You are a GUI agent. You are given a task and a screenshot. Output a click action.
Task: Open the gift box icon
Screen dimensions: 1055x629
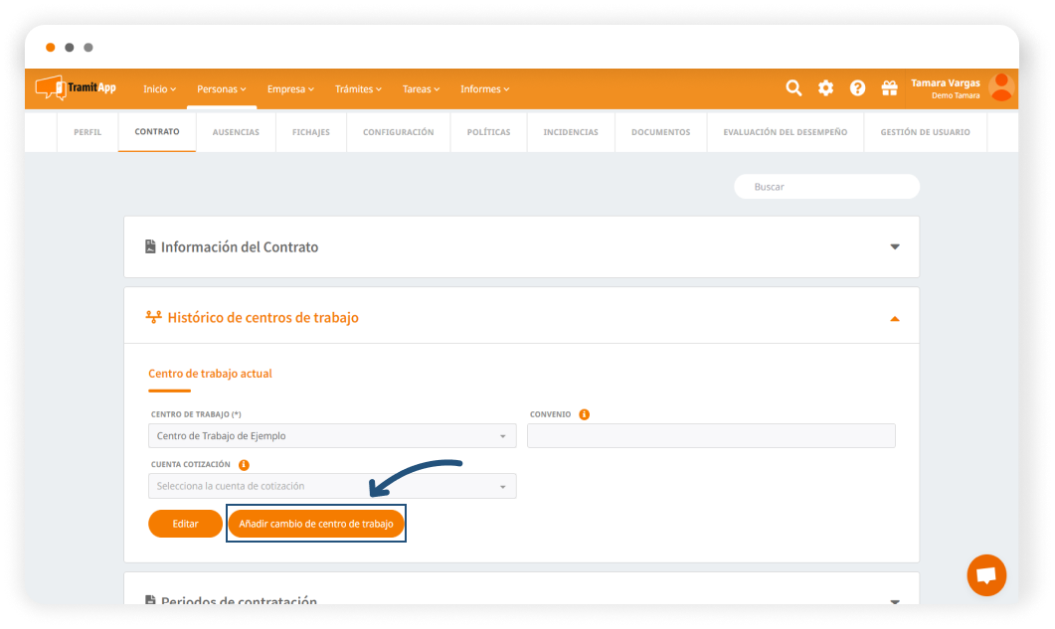coord(889,88)
